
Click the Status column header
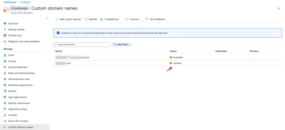point(173,51)
